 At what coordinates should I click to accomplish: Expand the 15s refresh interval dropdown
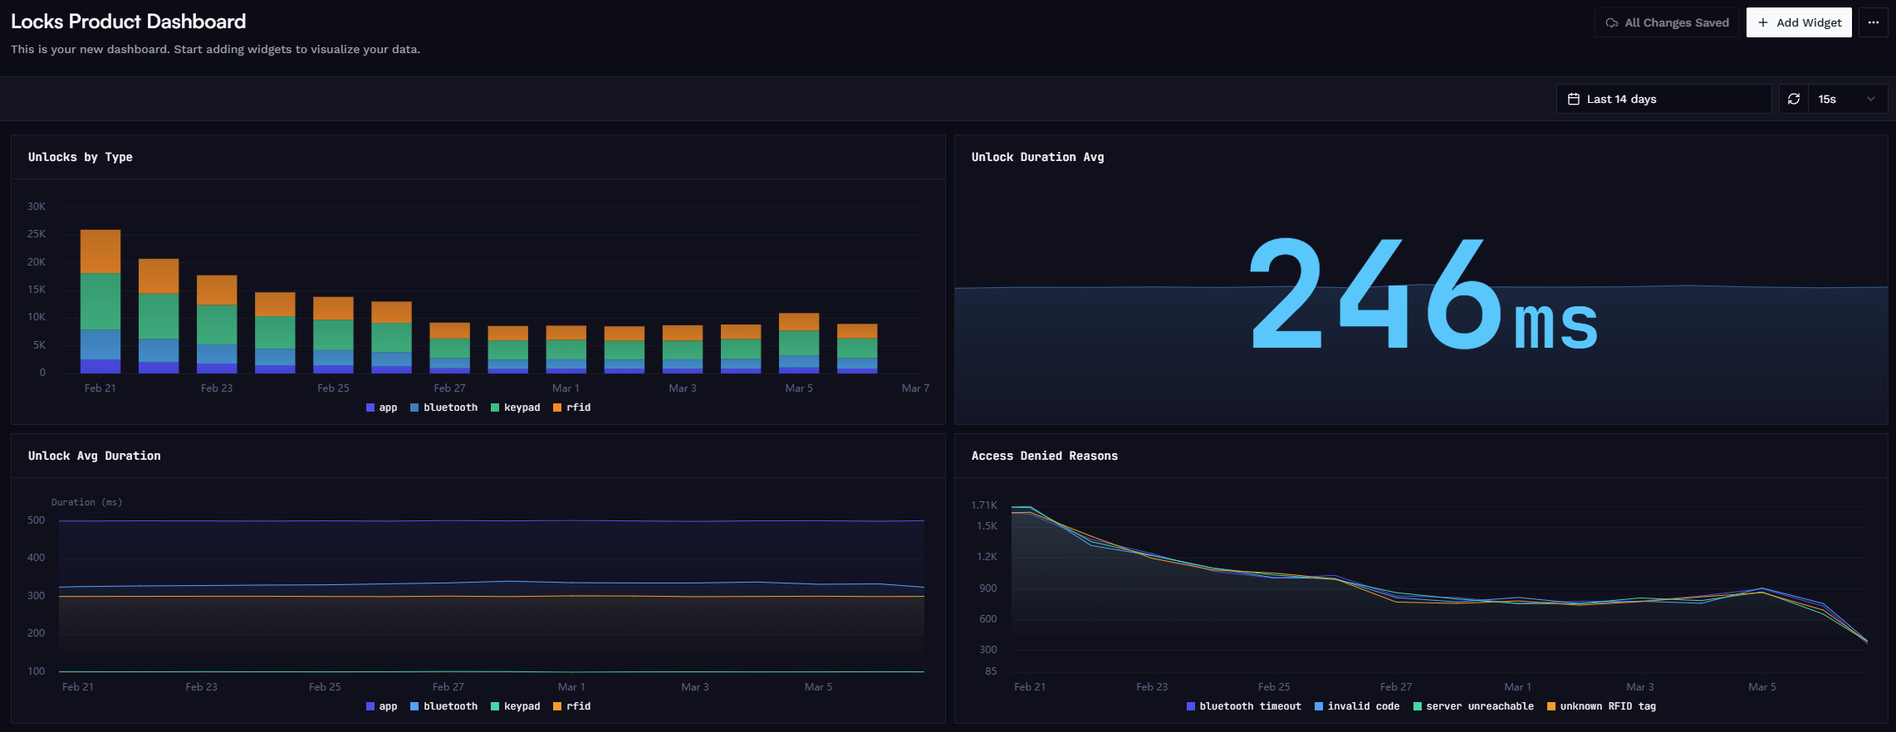(x=1848, y=99)
